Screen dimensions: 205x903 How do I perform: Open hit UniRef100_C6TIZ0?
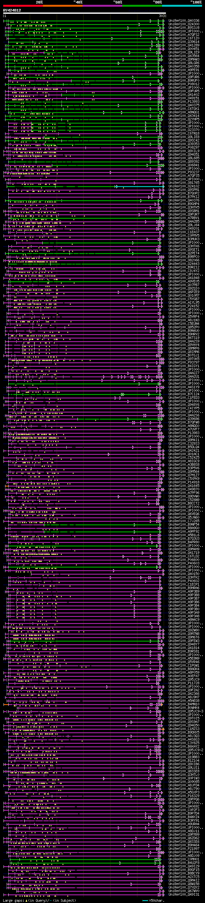pos(184,38)
